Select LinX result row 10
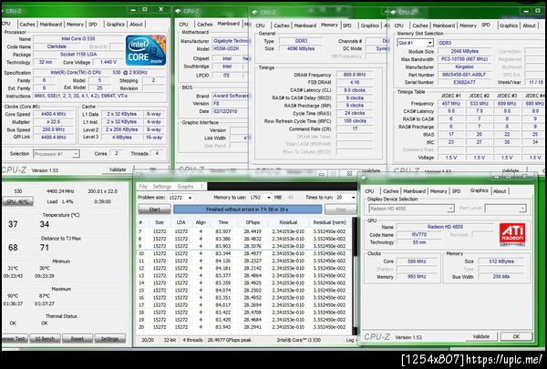547x369 pixels. pyautogui.click(x=243, y=253)
